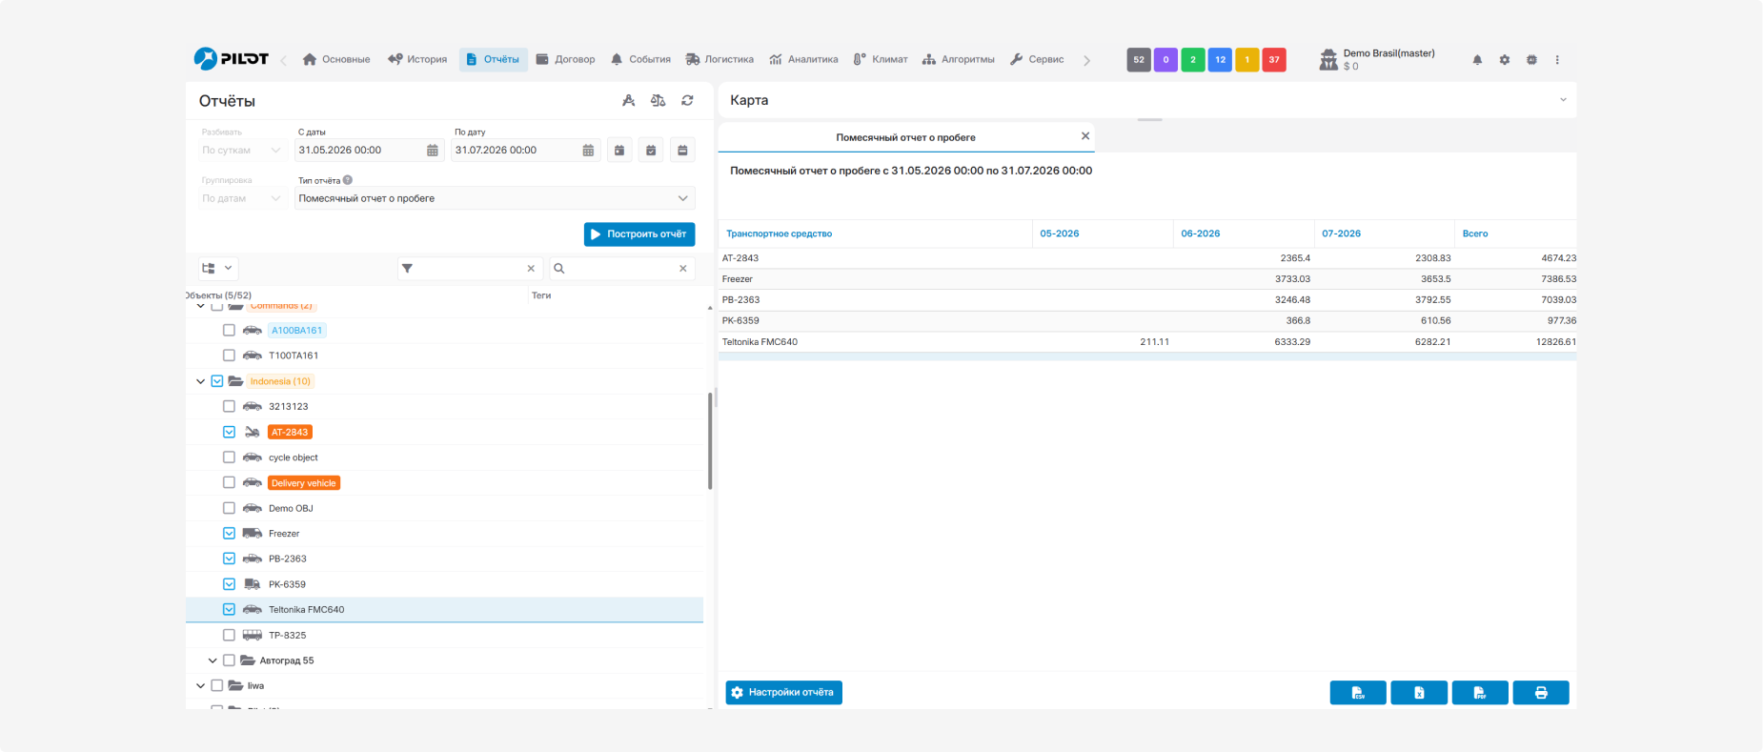Check the A100BA161 object checkbox
1763x752 pixels.
pyautogui.click(x=229, y=331)
